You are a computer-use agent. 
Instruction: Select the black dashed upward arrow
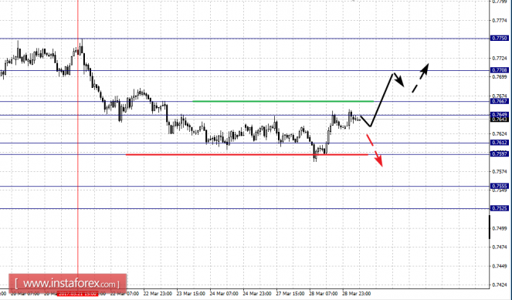pos(420,78)
